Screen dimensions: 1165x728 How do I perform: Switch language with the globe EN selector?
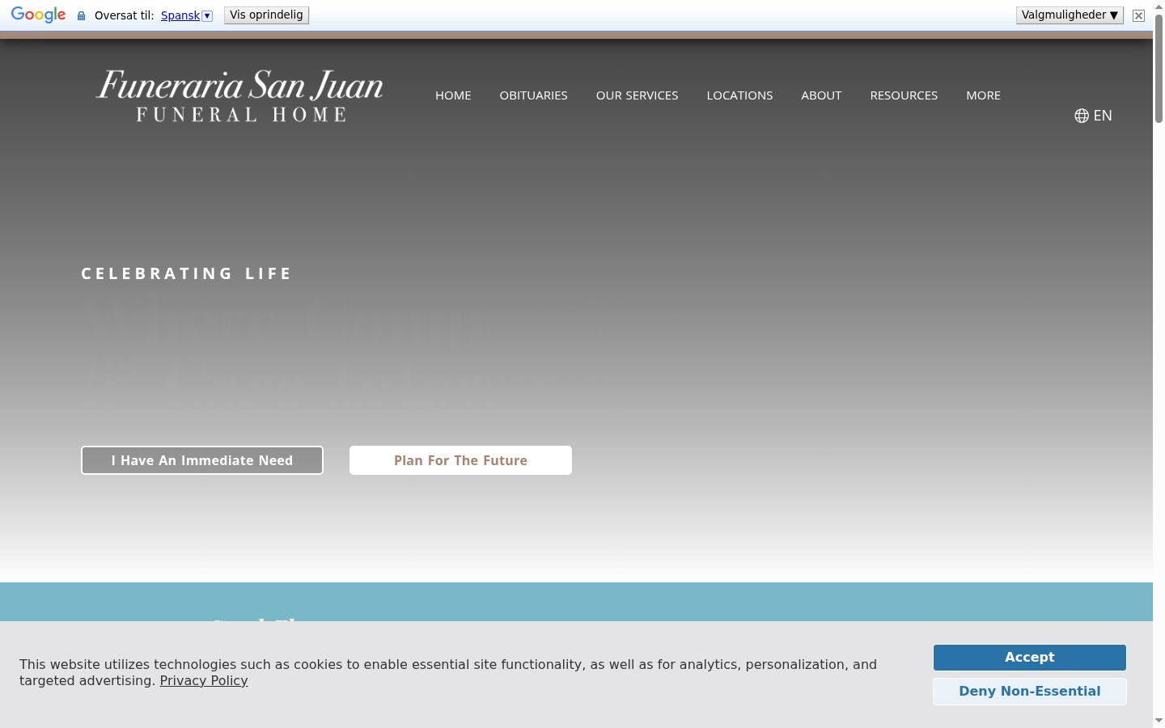click(x=1093, y=116)
